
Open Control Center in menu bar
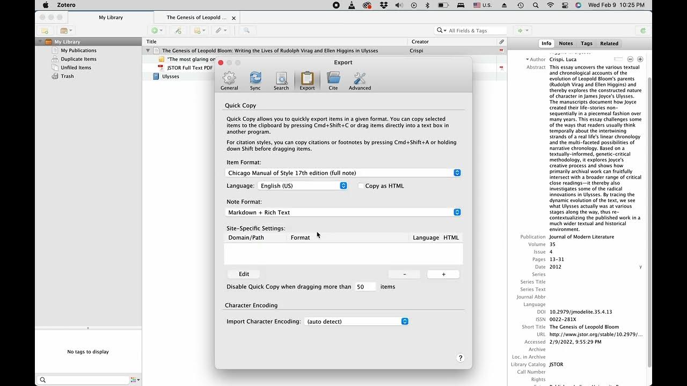pos(564,5)
